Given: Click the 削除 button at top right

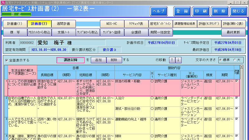Looking at the screenshot, I should coord(220,11).
